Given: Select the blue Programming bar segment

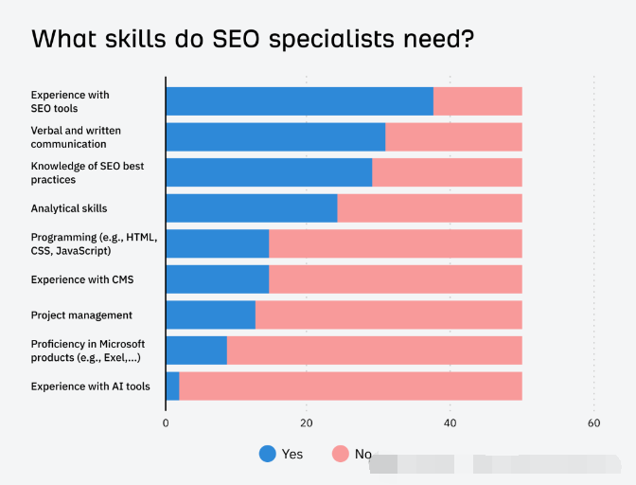Looking at the screenshot, I should pos(217,243).
